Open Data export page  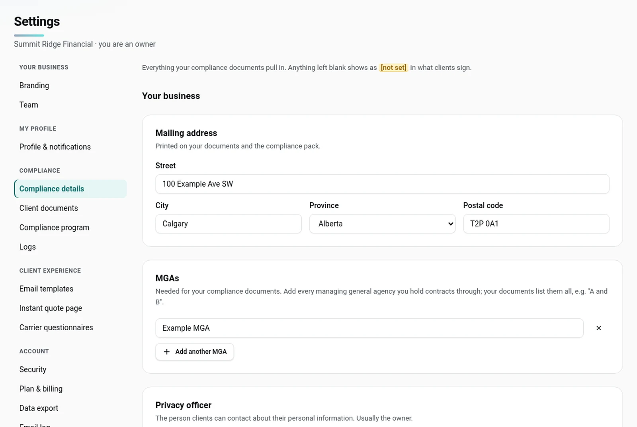pos(39,408)
